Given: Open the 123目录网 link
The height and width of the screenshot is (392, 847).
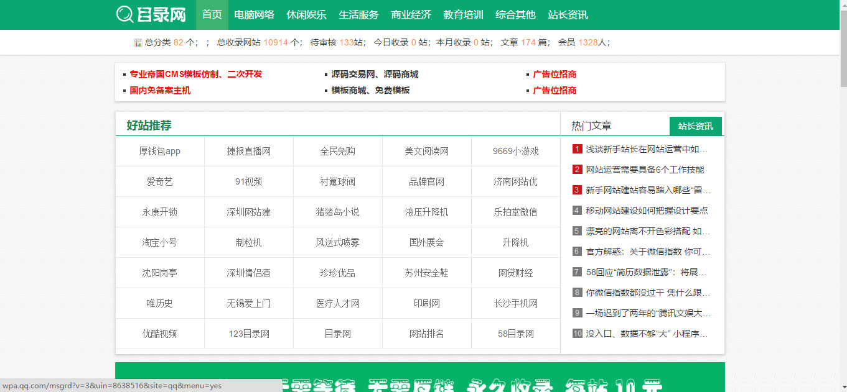Looking at the screenshot, I should pyautogui.click(x=249, y=334).
